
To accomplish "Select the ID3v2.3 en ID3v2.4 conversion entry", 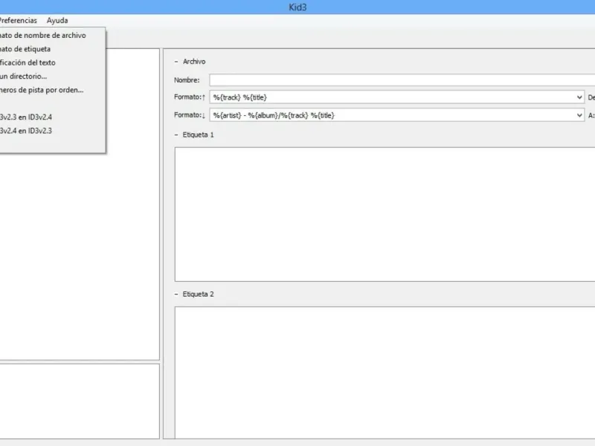I will (52, 117).
